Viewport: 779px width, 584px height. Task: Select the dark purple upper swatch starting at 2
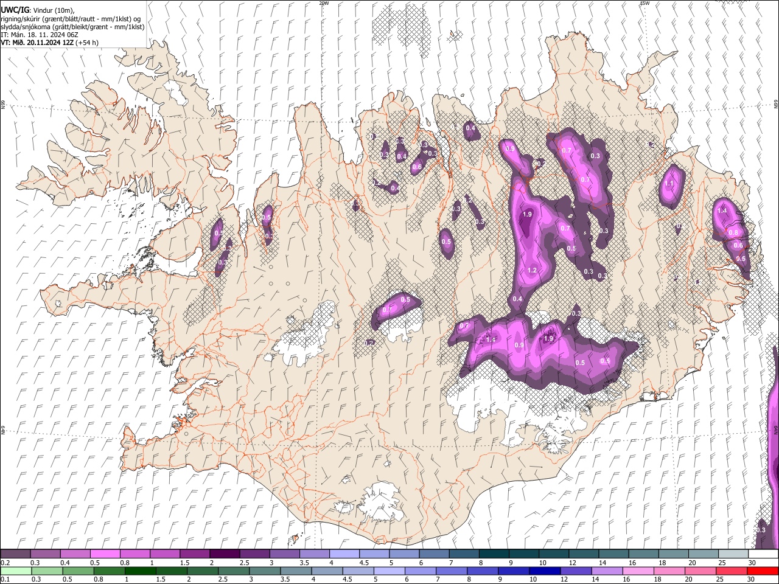coord(224,554)
